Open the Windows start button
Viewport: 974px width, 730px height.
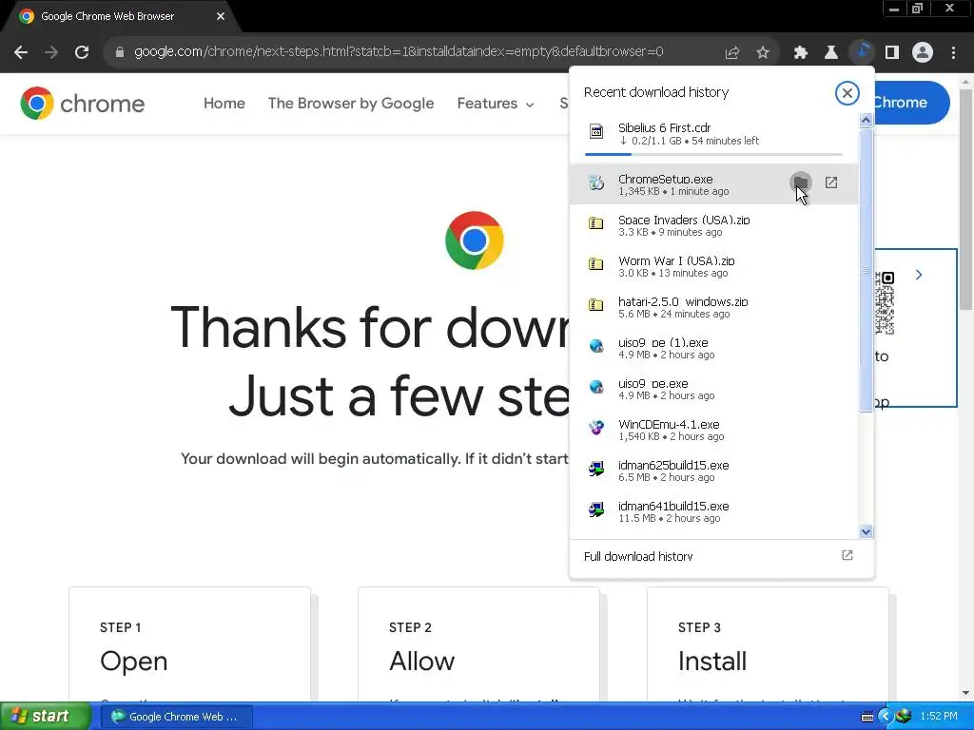coord(45,716)
